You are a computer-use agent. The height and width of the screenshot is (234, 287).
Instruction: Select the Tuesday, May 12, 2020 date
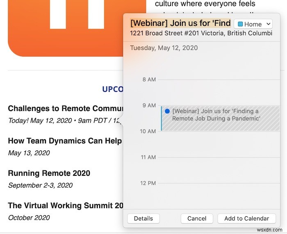tap(164, 48)
